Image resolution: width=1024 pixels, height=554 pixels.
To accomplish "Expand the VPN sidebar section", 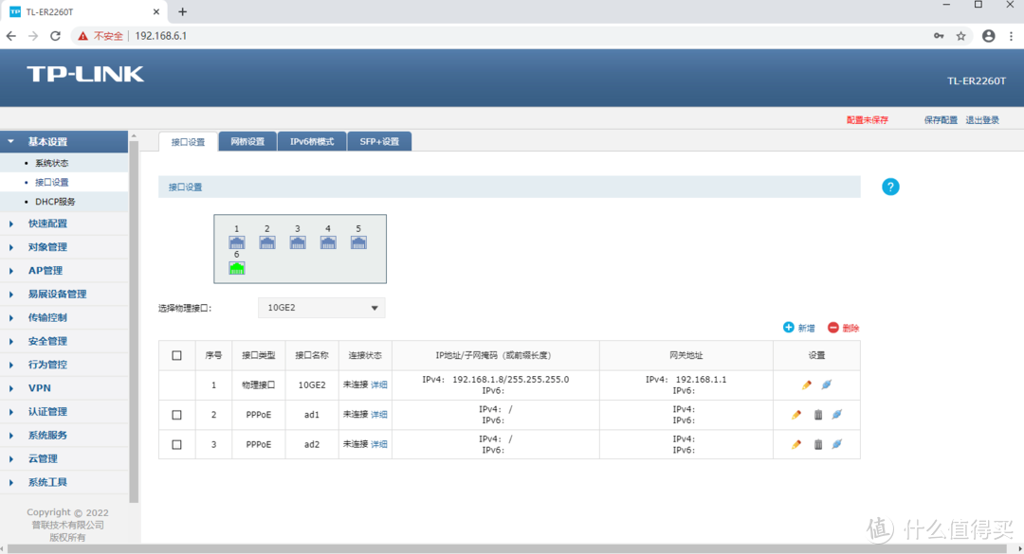I will [40, 388].
